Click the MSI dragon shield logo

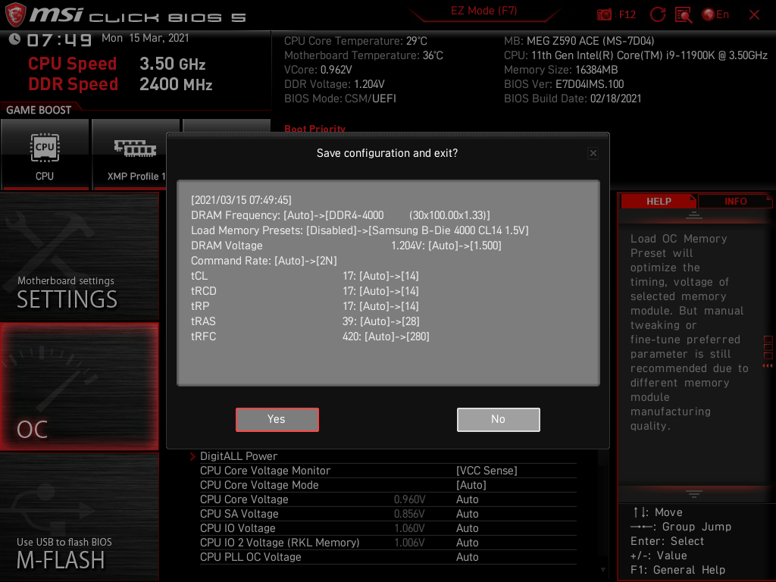pos(15,14)
